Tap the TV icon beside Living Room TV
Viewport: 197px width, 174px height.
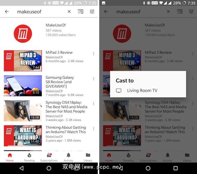[118, 91]
